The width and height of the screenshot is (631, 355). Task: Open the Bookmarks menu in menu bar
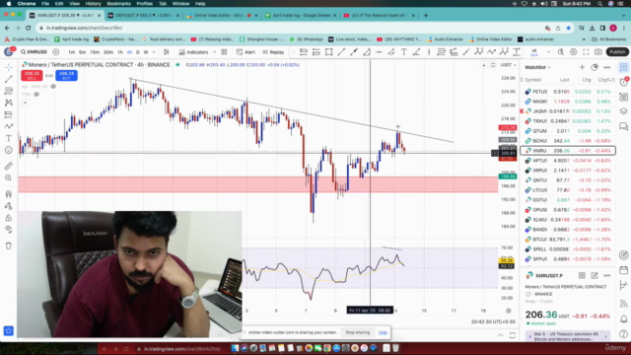pos(118,4)
